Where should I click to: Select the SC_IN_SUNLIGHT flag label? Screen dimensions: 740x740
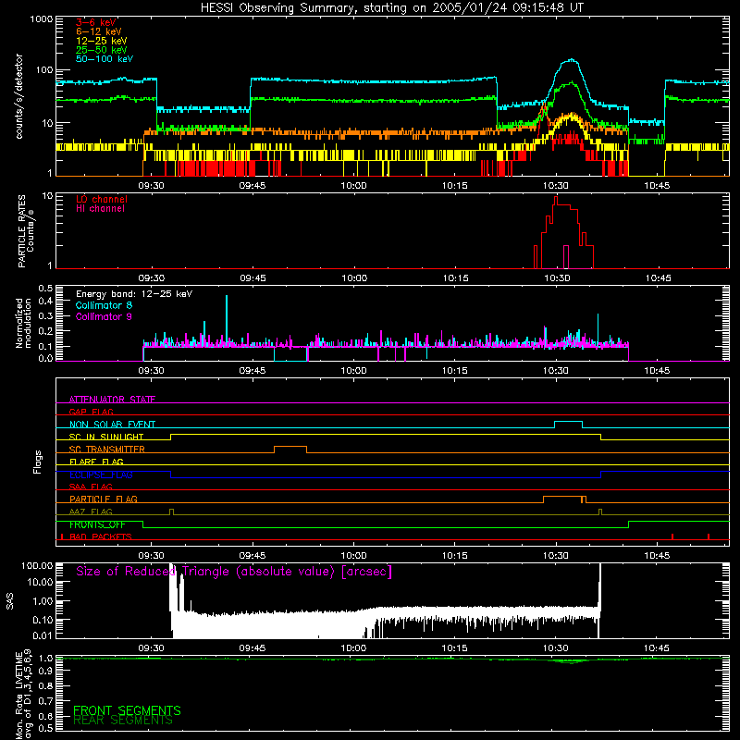106,437
